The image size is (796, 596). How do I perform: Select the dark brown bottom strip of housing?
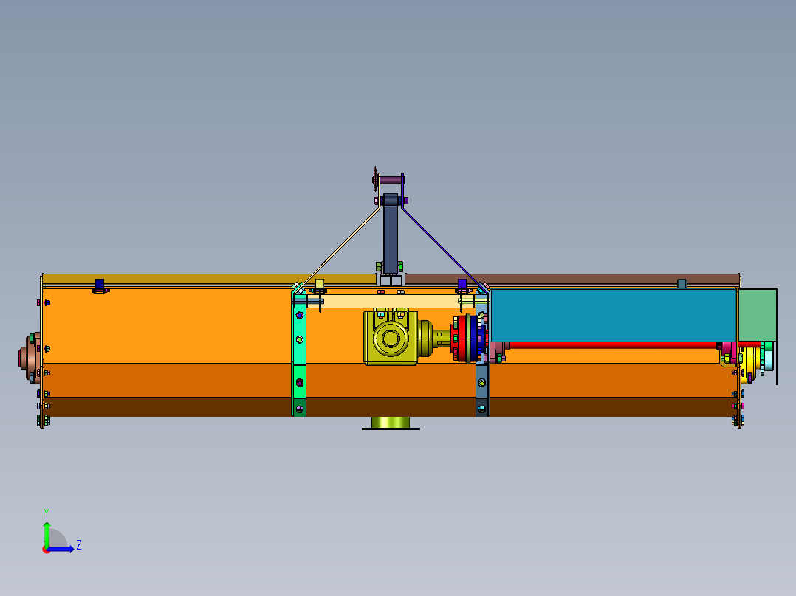[x=391, y=407]
